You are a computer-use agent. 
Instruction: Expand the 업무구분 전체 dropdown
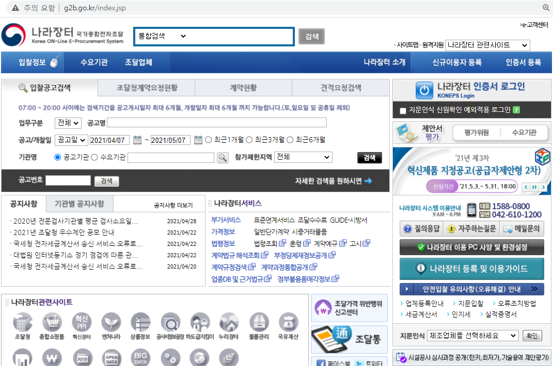tap(68, 123)
